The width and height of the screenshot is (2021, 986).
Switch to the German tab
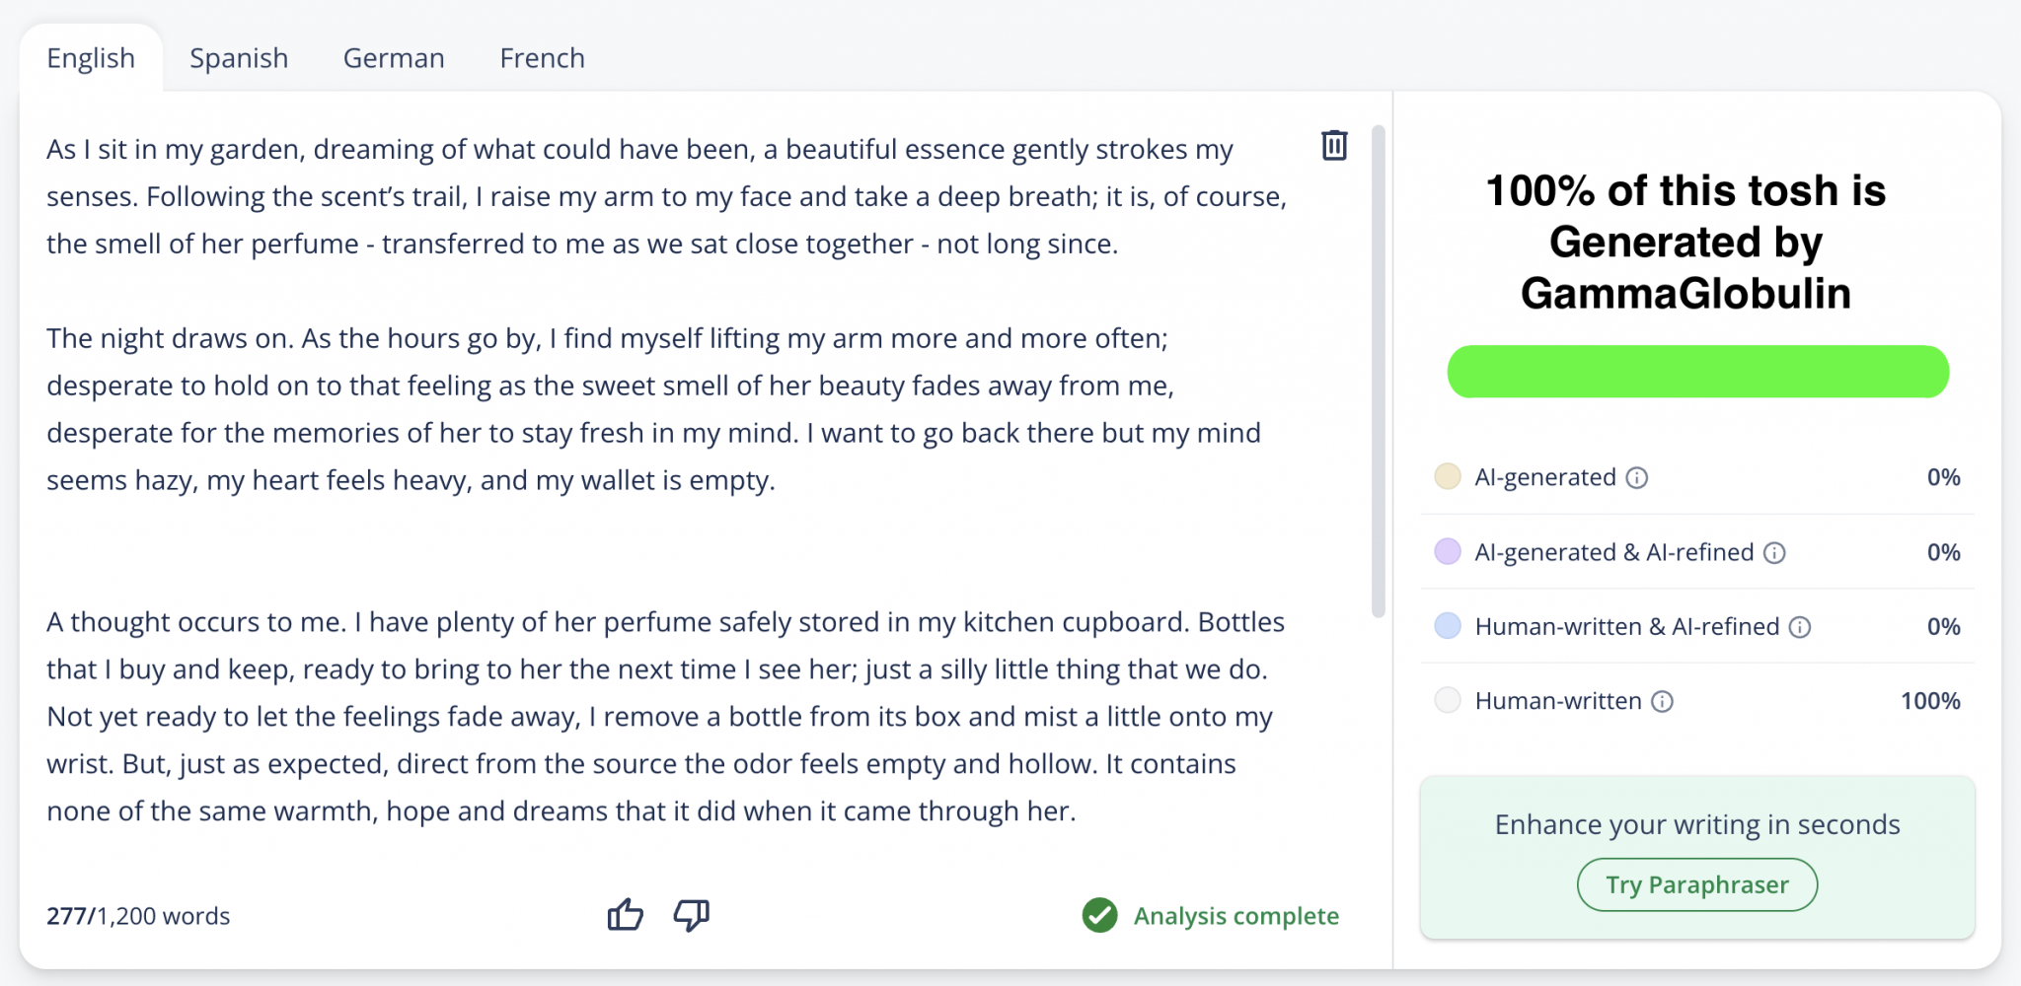click(394, 58)
